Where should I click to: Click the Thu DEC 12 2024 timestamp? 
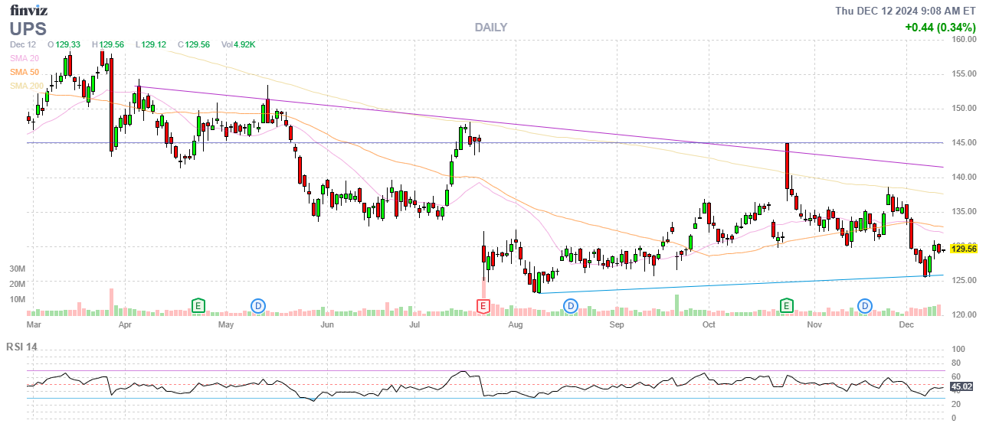click(906, 10)
